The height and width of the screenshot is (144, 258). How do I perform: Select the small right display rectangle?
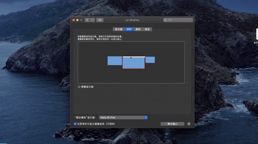coord(150,60)
